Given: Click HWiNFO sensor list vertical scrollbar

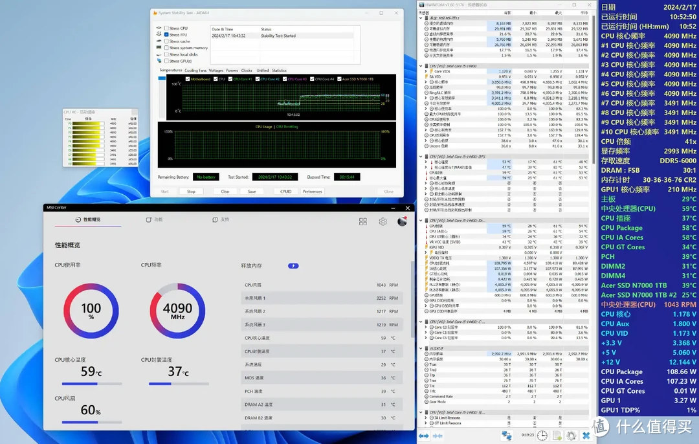Looking at the screenshot, I should [x=594, y=89].
